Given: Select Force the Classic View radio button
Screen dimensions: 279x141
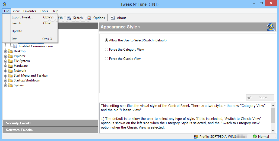Looking at the screenshot, I should click(x=106, y=59).
